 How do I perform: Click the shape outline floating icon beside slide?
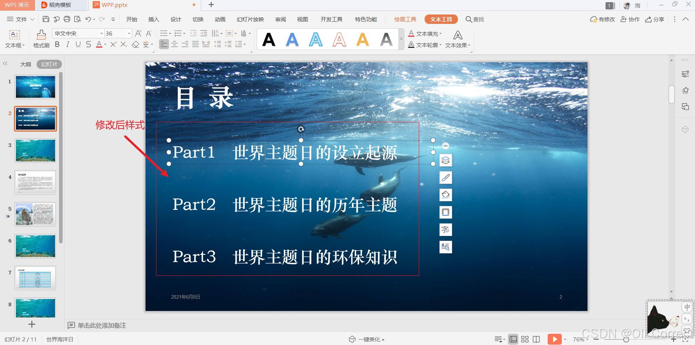click(446, 212)
